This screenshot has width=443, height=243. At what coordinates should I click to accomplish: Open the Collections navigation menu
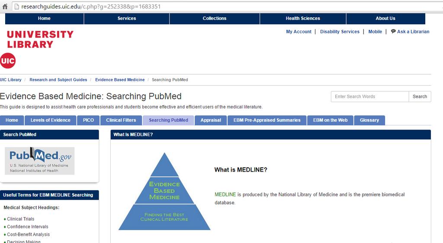(x=215, y=18)
